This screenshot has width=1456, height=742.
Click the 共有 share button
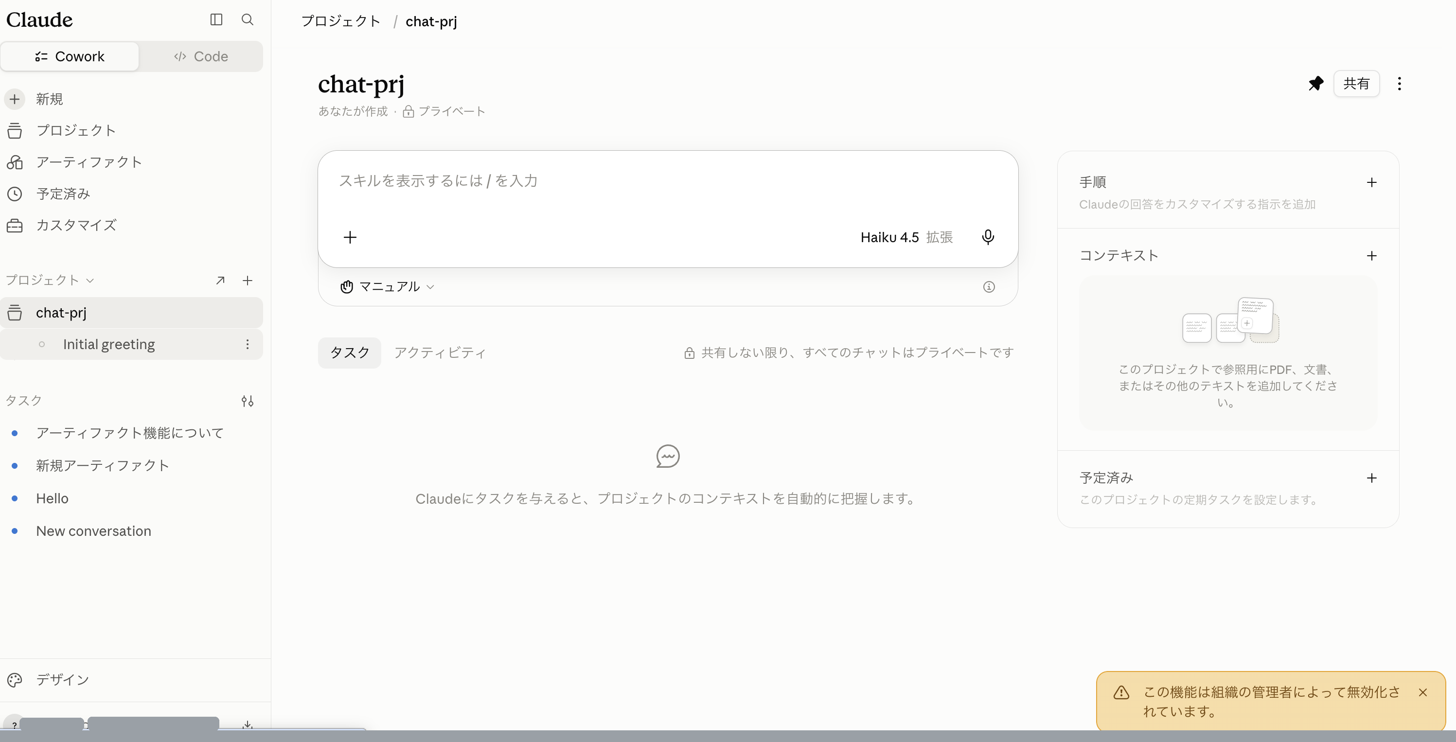[1356, 84]
